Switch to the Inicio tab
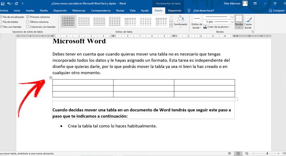 [17, 11]
